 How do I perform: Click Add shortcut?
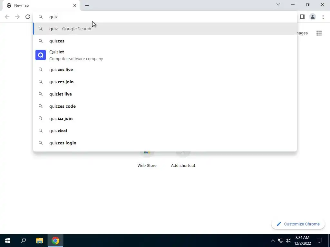(183, 160)
